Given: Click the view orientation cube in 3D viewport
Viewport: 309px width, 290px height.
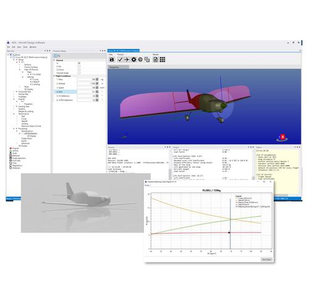Looking at the screenshot, I should (282, 137).
